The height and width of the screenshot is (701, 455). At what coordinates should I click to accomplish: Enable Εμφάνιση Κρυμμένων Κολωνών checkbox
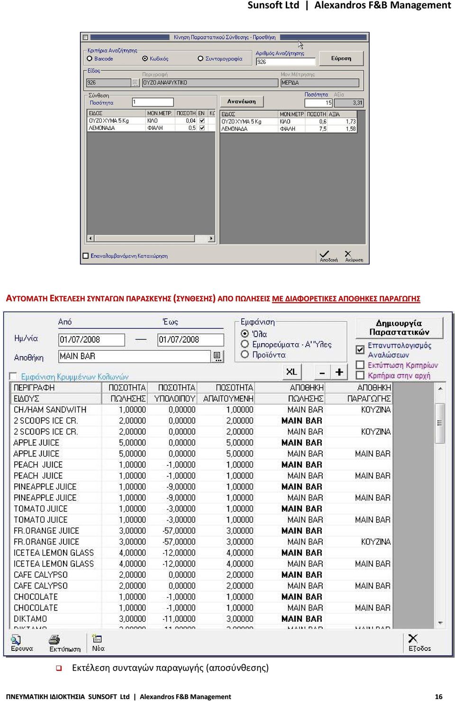click(13, 376)
